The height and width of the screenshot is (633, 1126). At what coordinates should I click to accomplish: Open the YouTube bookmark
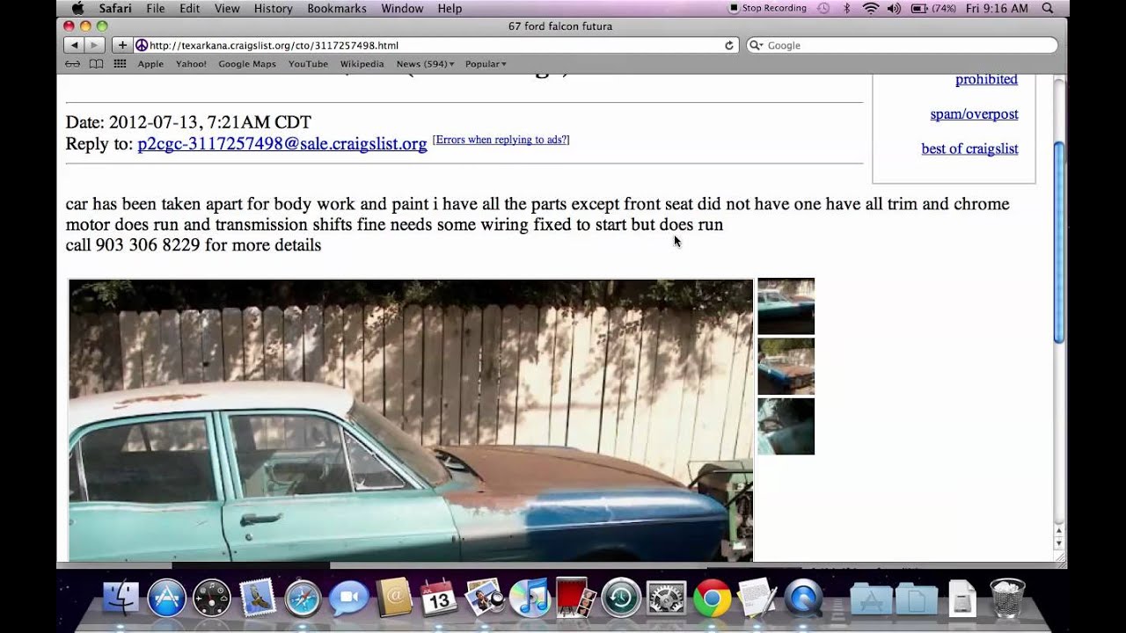coord(308,63)
